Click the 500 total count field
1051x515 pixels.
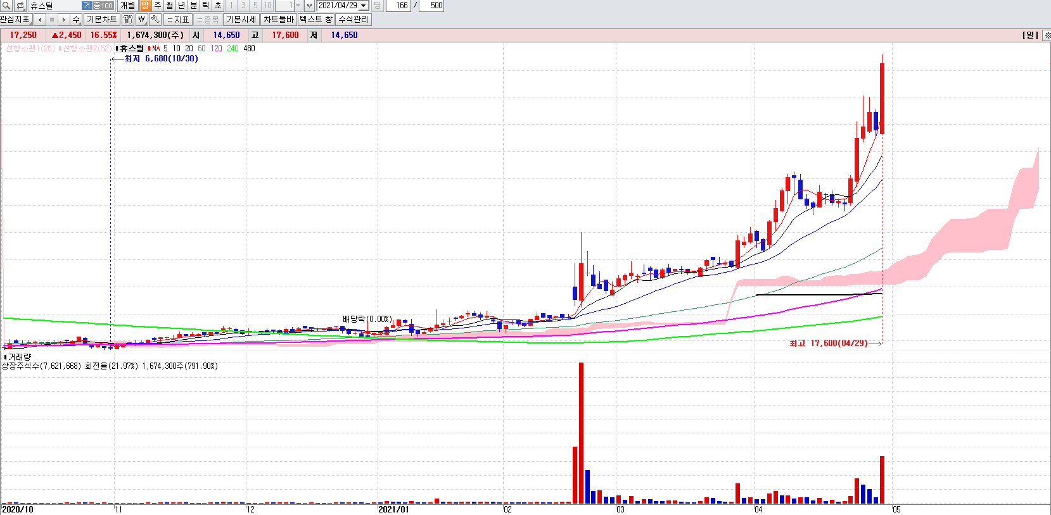coord(431,6)
